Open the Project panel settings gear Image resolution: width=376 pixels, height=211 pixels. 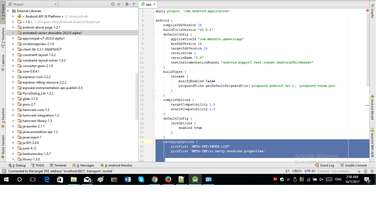pos(127,4)
